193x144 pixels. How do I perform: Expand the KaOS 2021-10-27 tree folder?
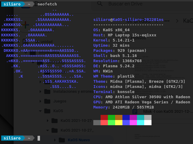point(48,121)
